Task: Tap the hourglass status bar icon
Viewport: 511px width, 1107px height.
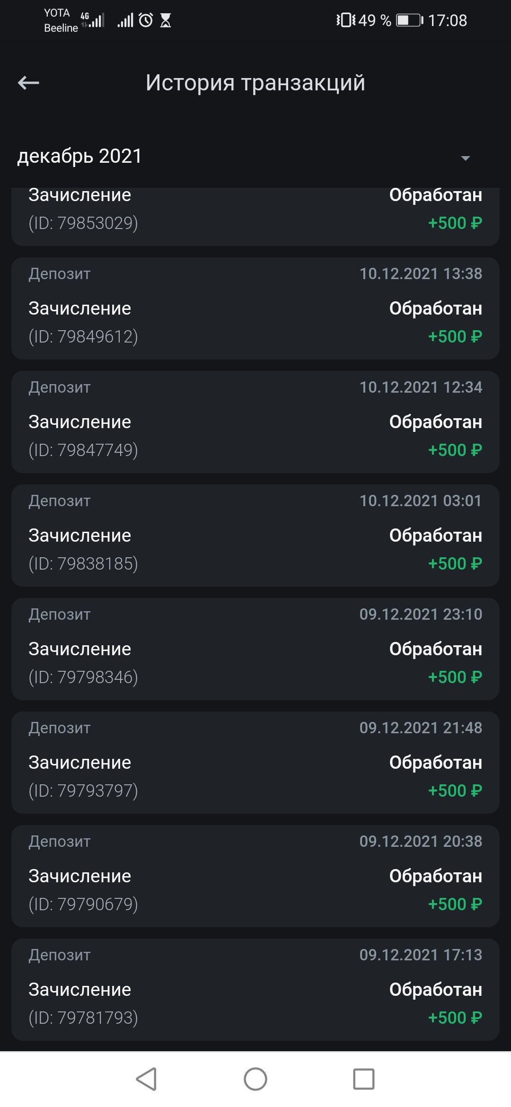Action: tap(166, 20)
